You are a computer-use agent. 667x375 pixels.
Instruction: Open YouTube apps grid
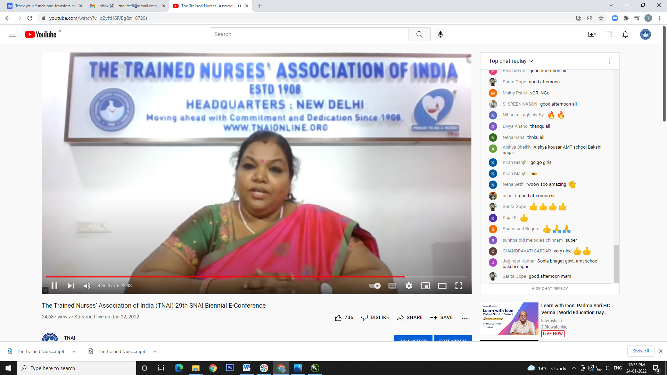[x=609, y=34]
